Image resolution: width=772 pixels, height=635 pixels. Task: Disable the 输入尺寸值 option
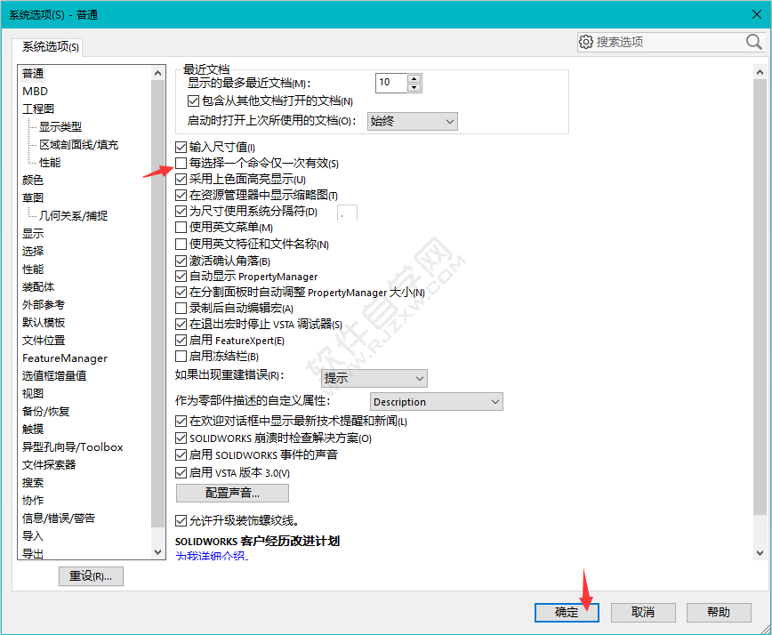click(181, 147)
